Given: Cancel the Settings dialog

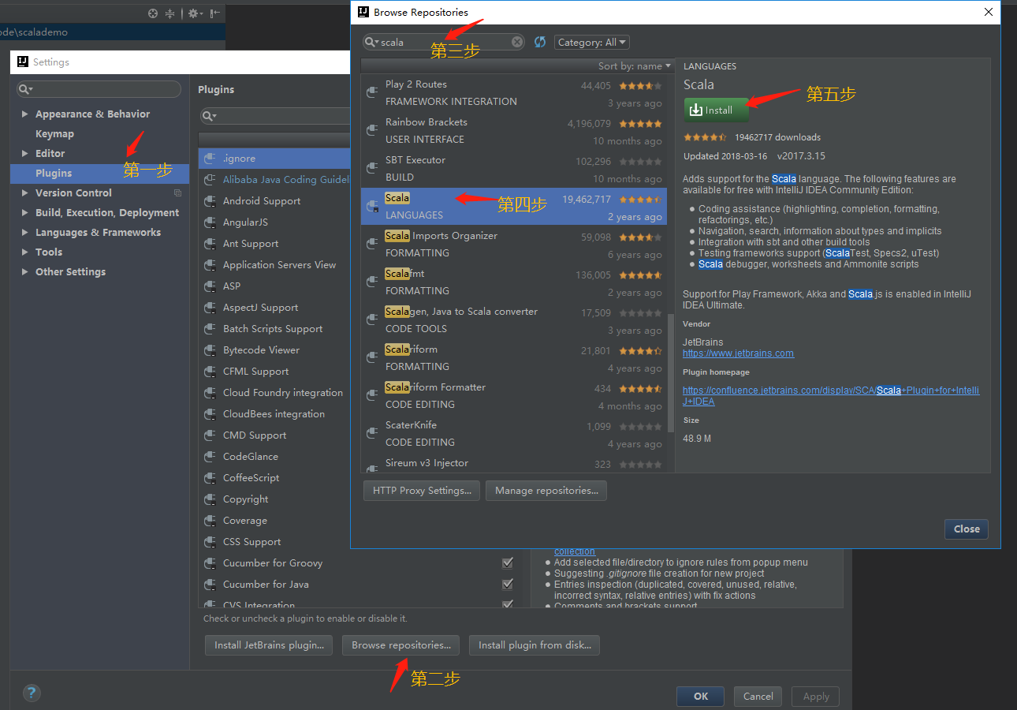Looking at the screenshot, I should [x=758, y=697].
